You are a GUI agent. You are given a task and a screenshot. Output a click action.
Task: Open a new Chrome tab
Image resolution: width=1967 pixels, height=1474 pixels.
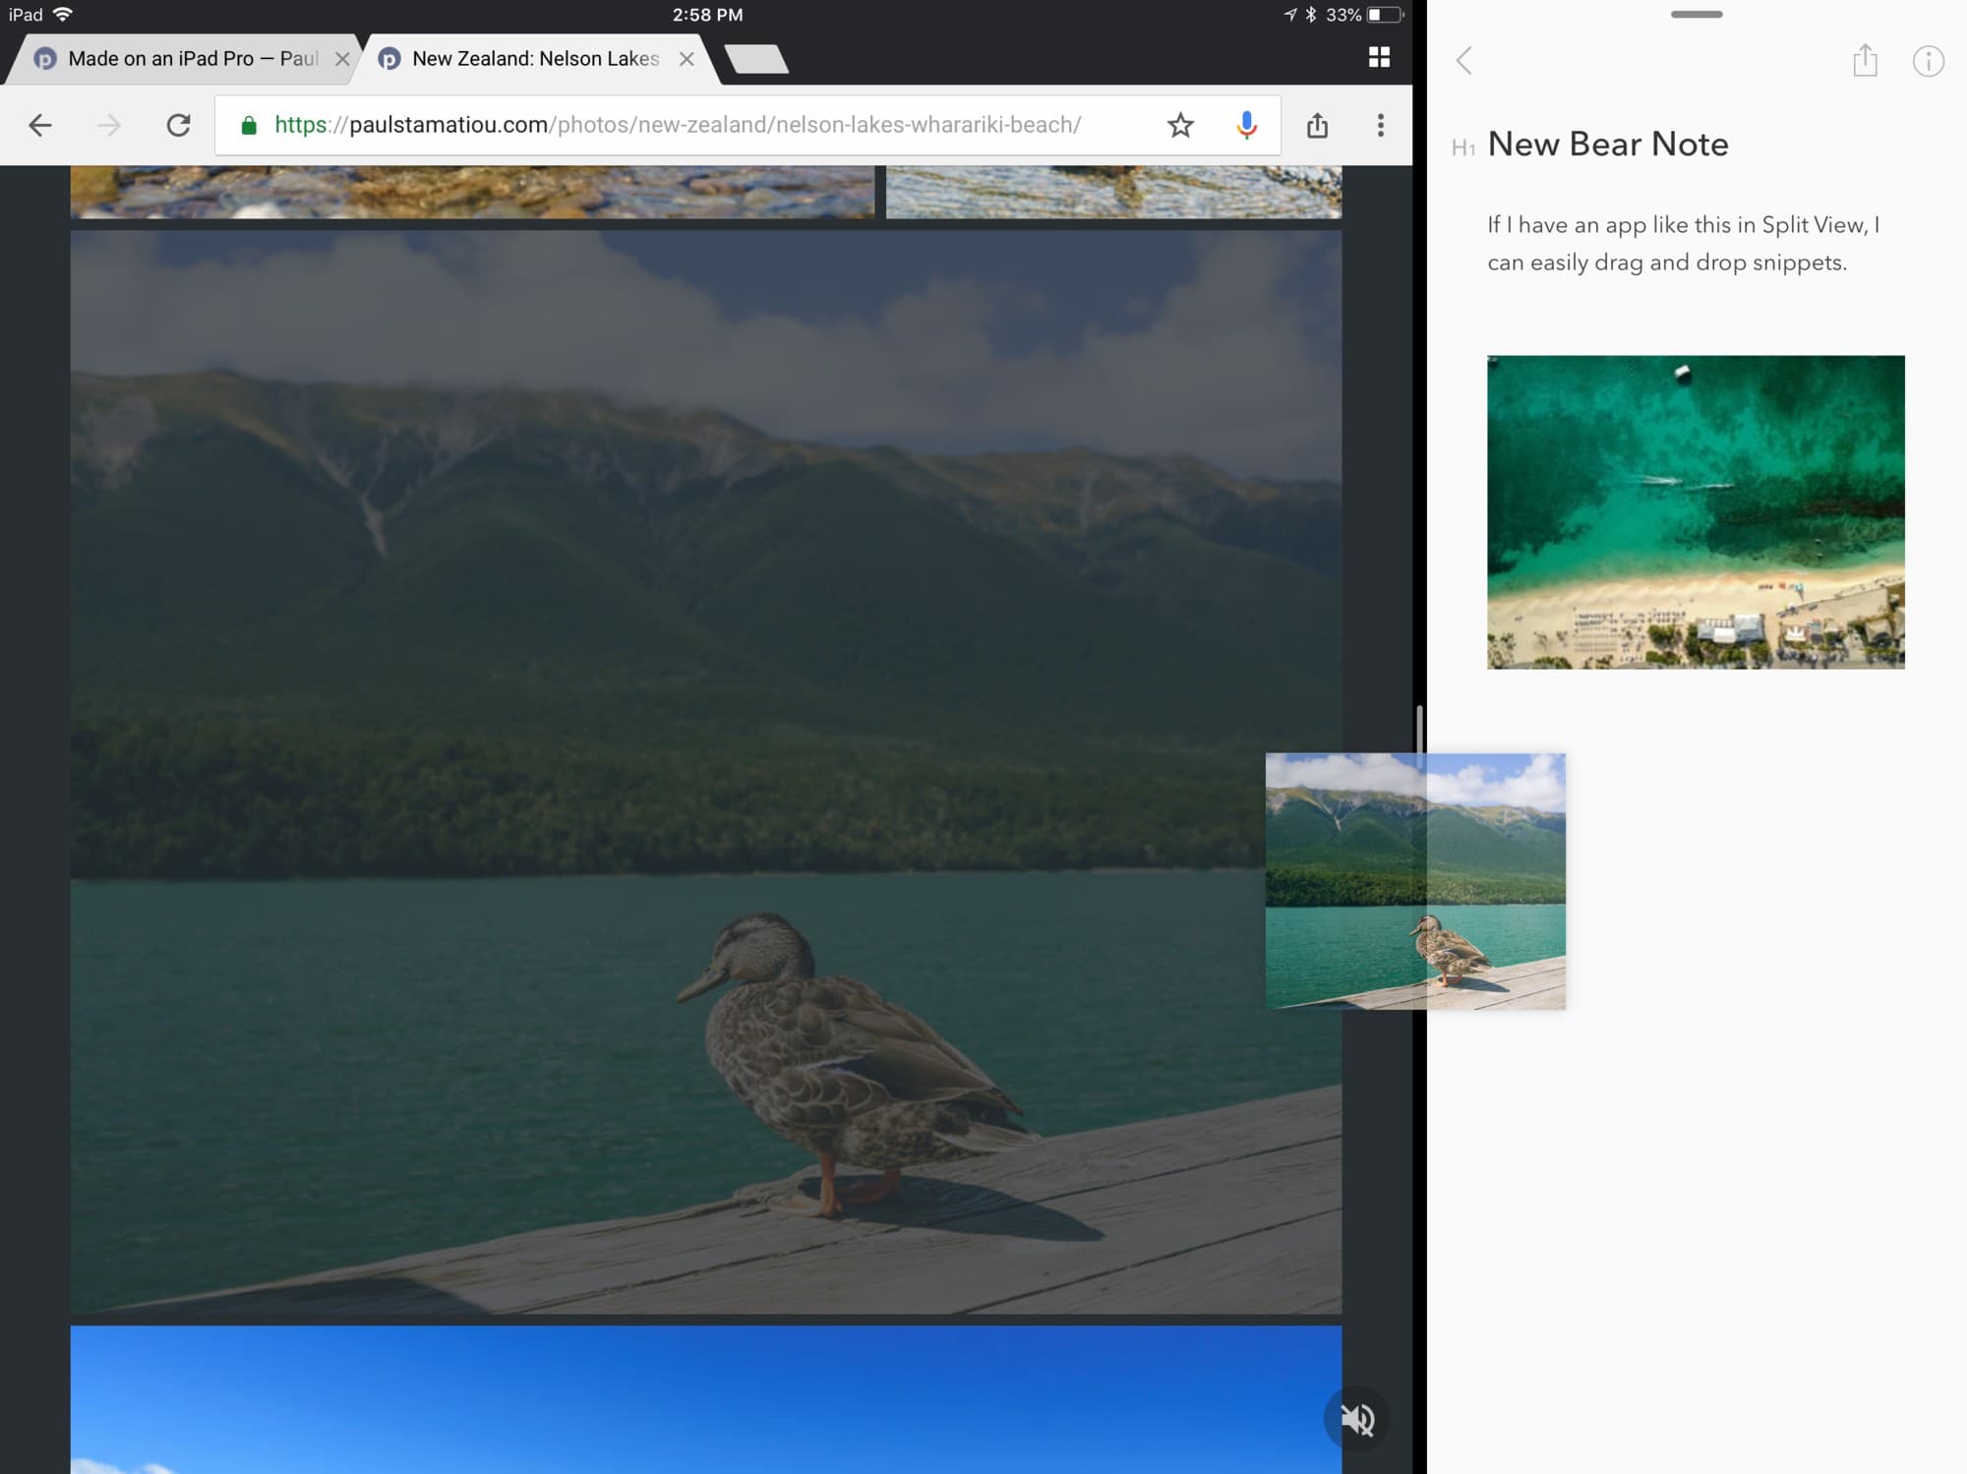coord(755,59)
